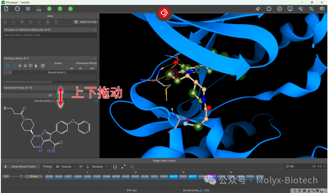Click the Target View Control header

(164, 161)
